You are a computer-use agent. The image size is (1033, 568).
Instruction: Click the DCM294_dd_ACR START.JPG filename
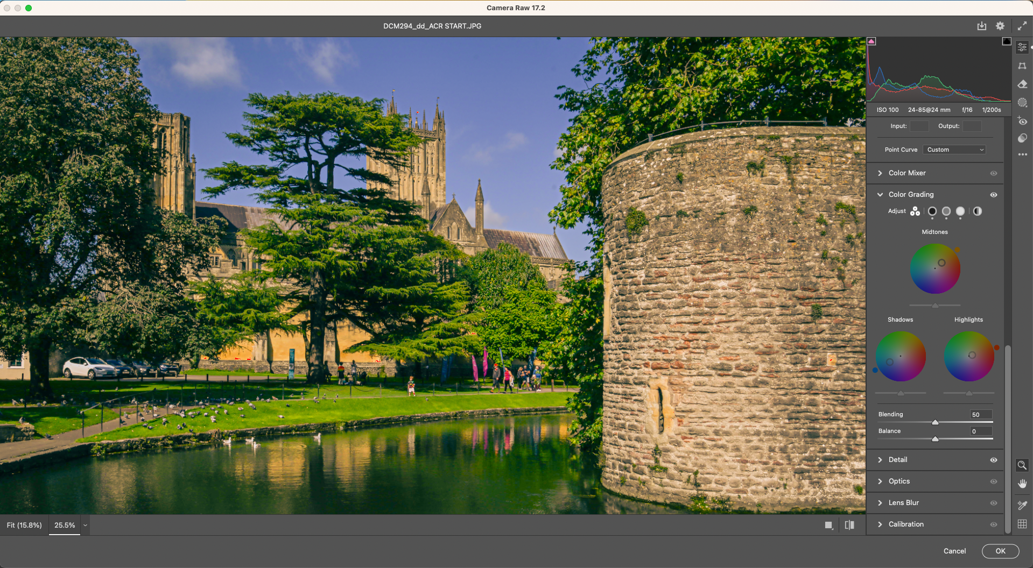432,26
